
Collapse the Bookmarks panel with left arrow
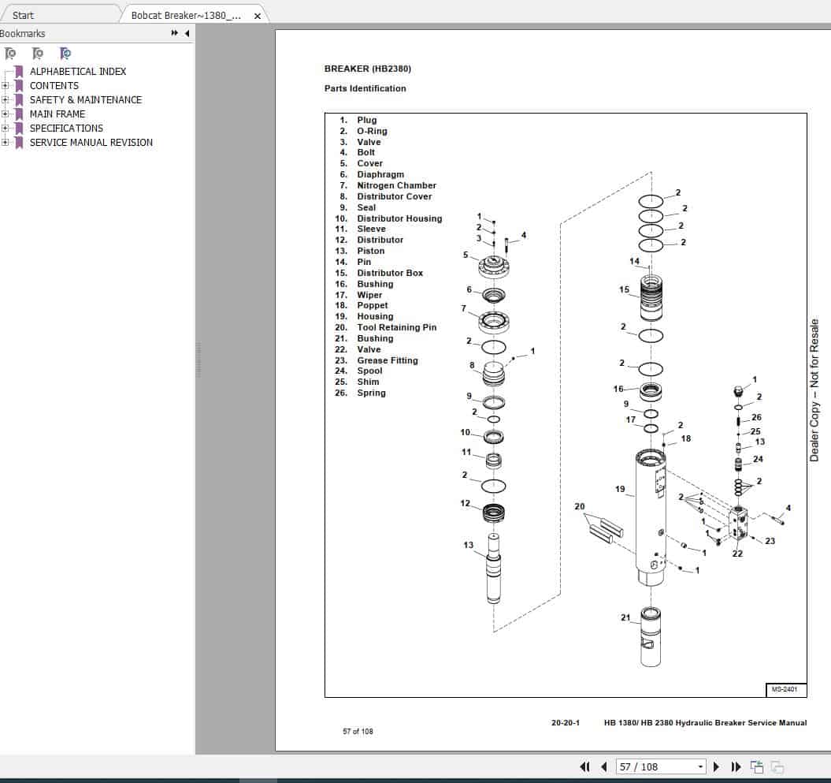184,33
